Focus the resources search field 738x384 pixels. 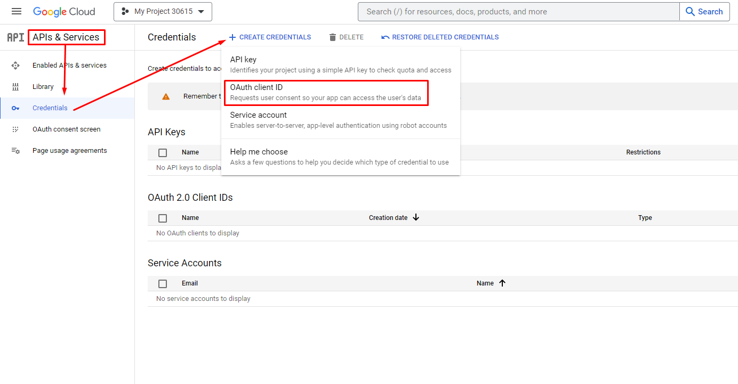coord(519,12)
